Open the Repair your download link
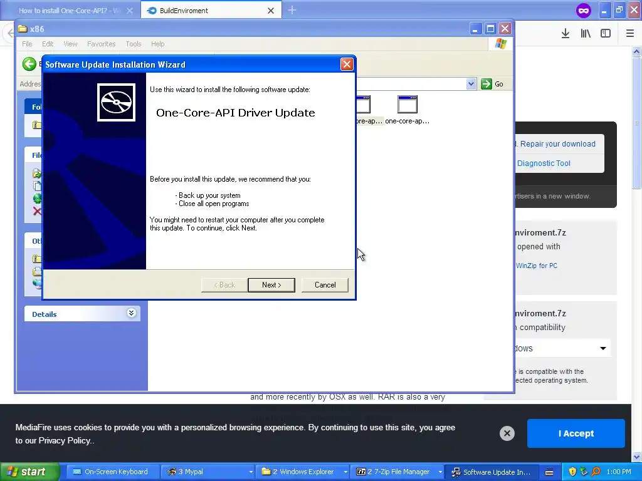This screenshot has width=642, height=481. pos(557,144)
